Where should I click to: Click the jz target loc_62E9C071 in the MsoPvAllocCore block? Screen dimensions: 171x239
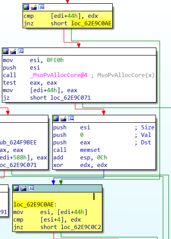[70, 98]
